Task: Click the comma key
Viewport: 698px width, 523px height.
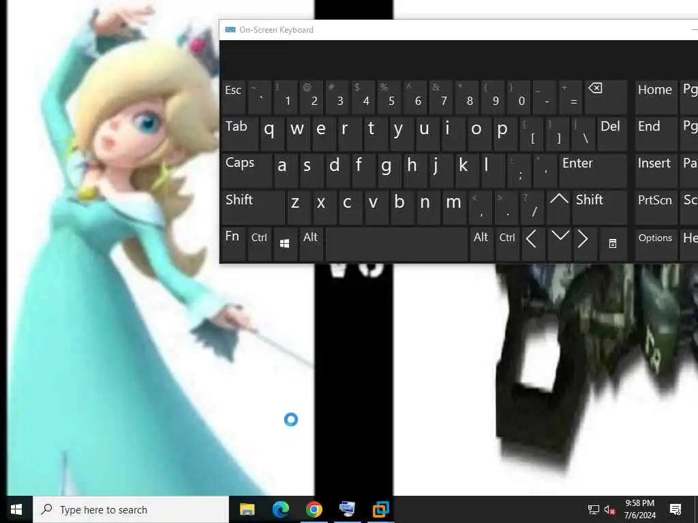Action: [481, 207]
